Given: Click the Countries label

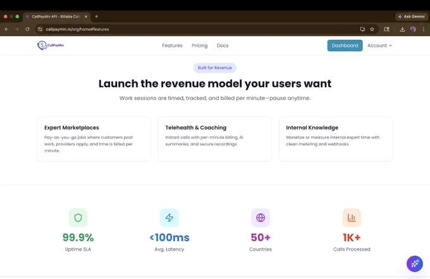Looking at the screenshot, I should click(x=261, y=249).
